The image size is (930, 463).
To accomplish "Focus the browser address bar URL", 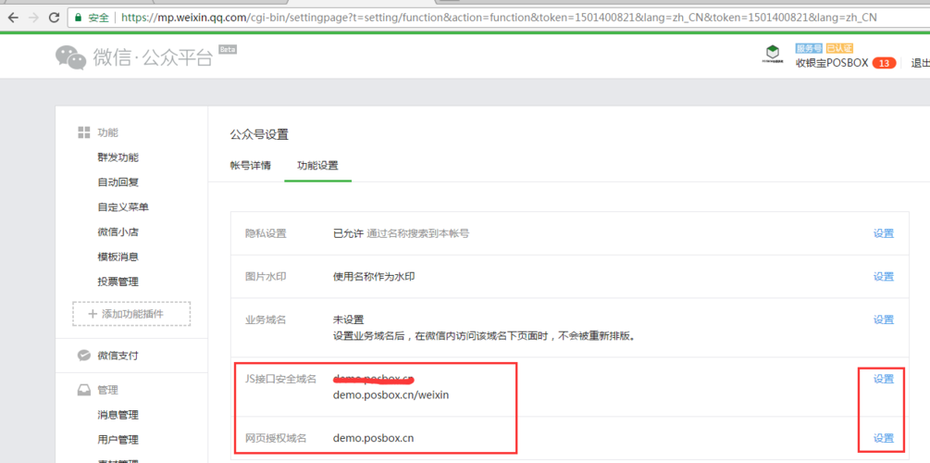I will (498, 18).
